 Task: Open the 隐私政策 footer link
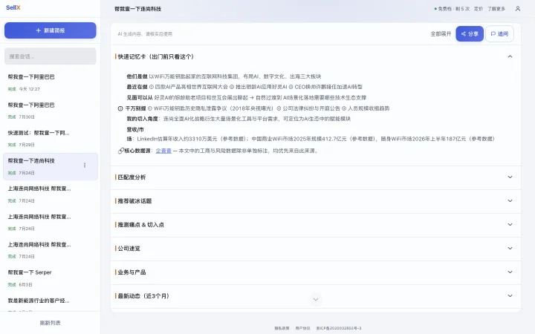pyautogui.click(x=282, y=328)
